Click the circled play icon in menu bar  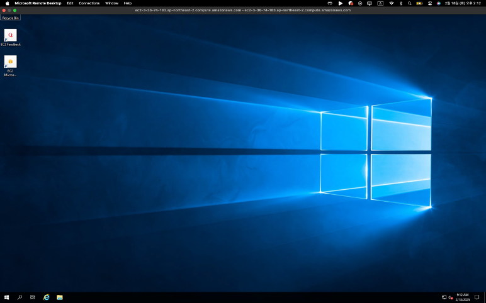[x=360, y=3]
